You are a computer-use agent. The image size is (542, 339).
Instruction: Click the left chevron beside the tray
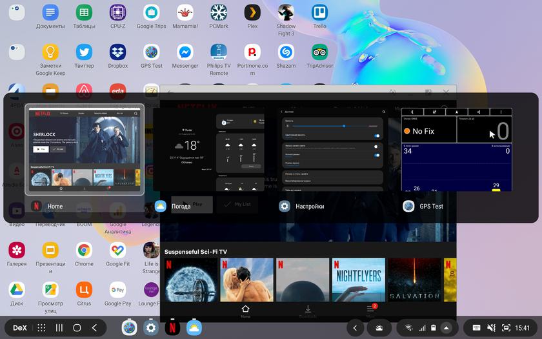(355, 328)
